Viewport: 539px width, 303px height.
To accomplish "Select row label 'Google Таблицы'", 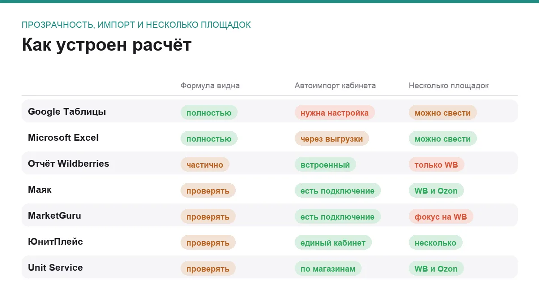I will [x=67, y=112].
